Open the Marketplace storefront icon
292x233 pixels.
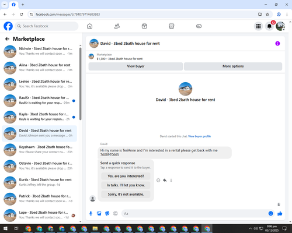pyautogui.click(x=171, y=26)
